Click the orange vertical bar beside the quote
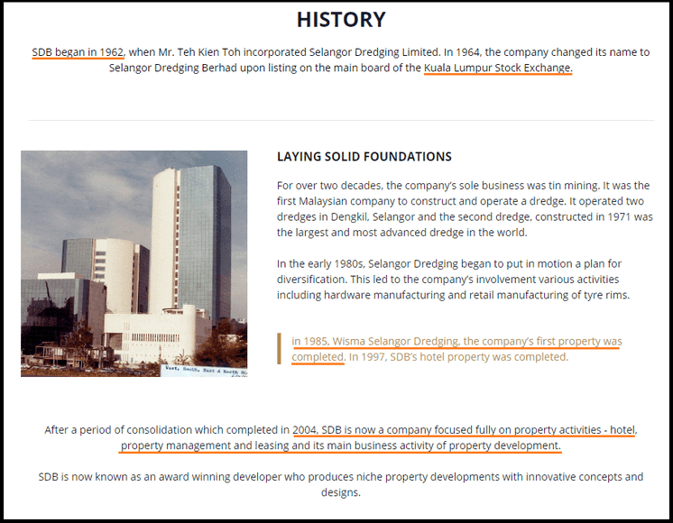This screenshot has height=523, width=673. (x=280, y=349)
